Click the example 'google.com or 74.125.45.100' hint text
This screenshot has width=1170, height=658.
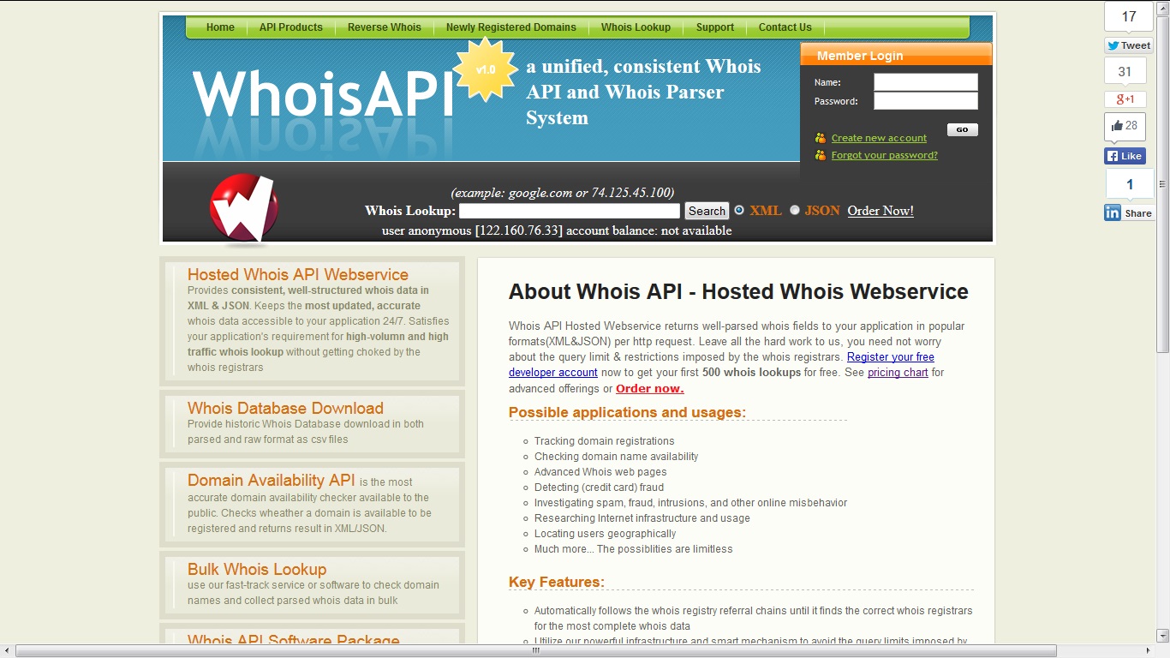(563, 193)
